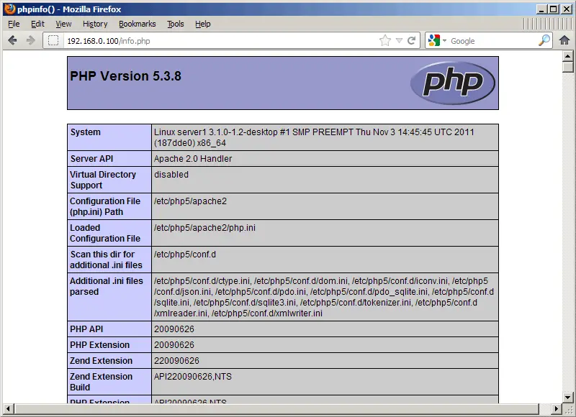Go back using the back arrow
The height and width of the screenshot is (417, 576).
(12, 40)
